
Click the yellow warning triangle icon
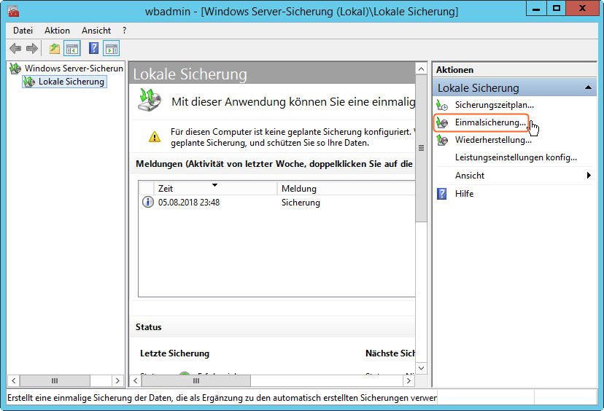155,136
